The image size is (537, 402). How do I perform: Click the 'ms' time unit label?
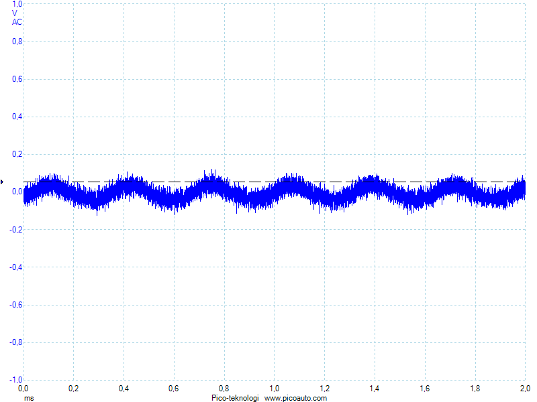pyautogui.click(x=29, y=398)
